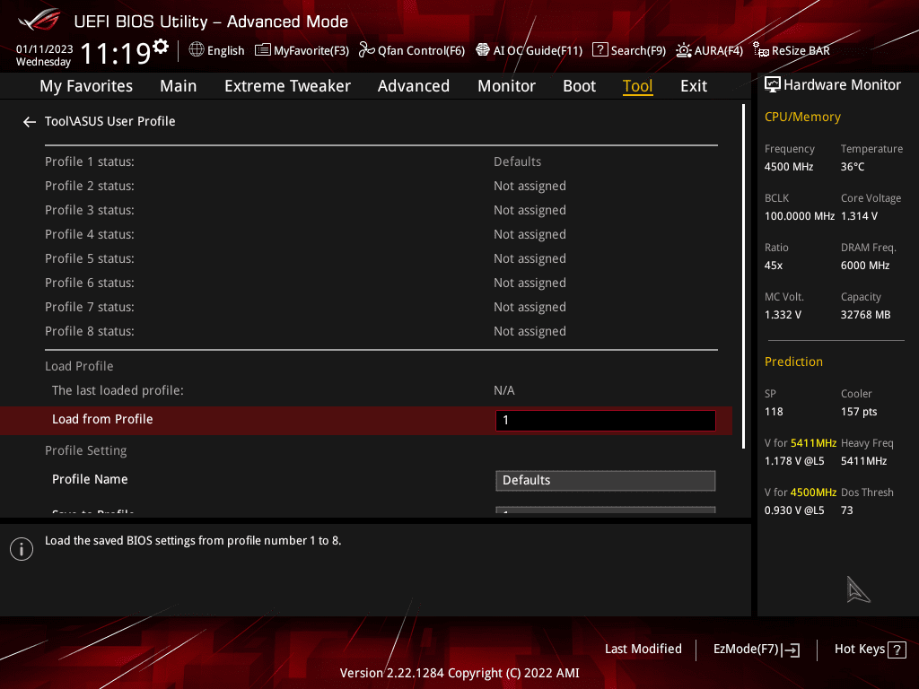Click Profile 7 status: label
Screen dimensions: 919x689
click(90, 307)
